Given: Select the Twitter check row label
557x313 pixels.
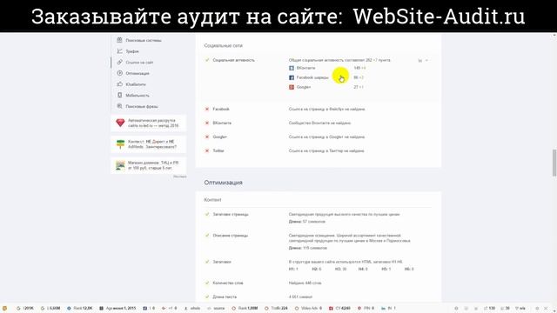Looking at the screenshot, I should [x=218, y=150].
